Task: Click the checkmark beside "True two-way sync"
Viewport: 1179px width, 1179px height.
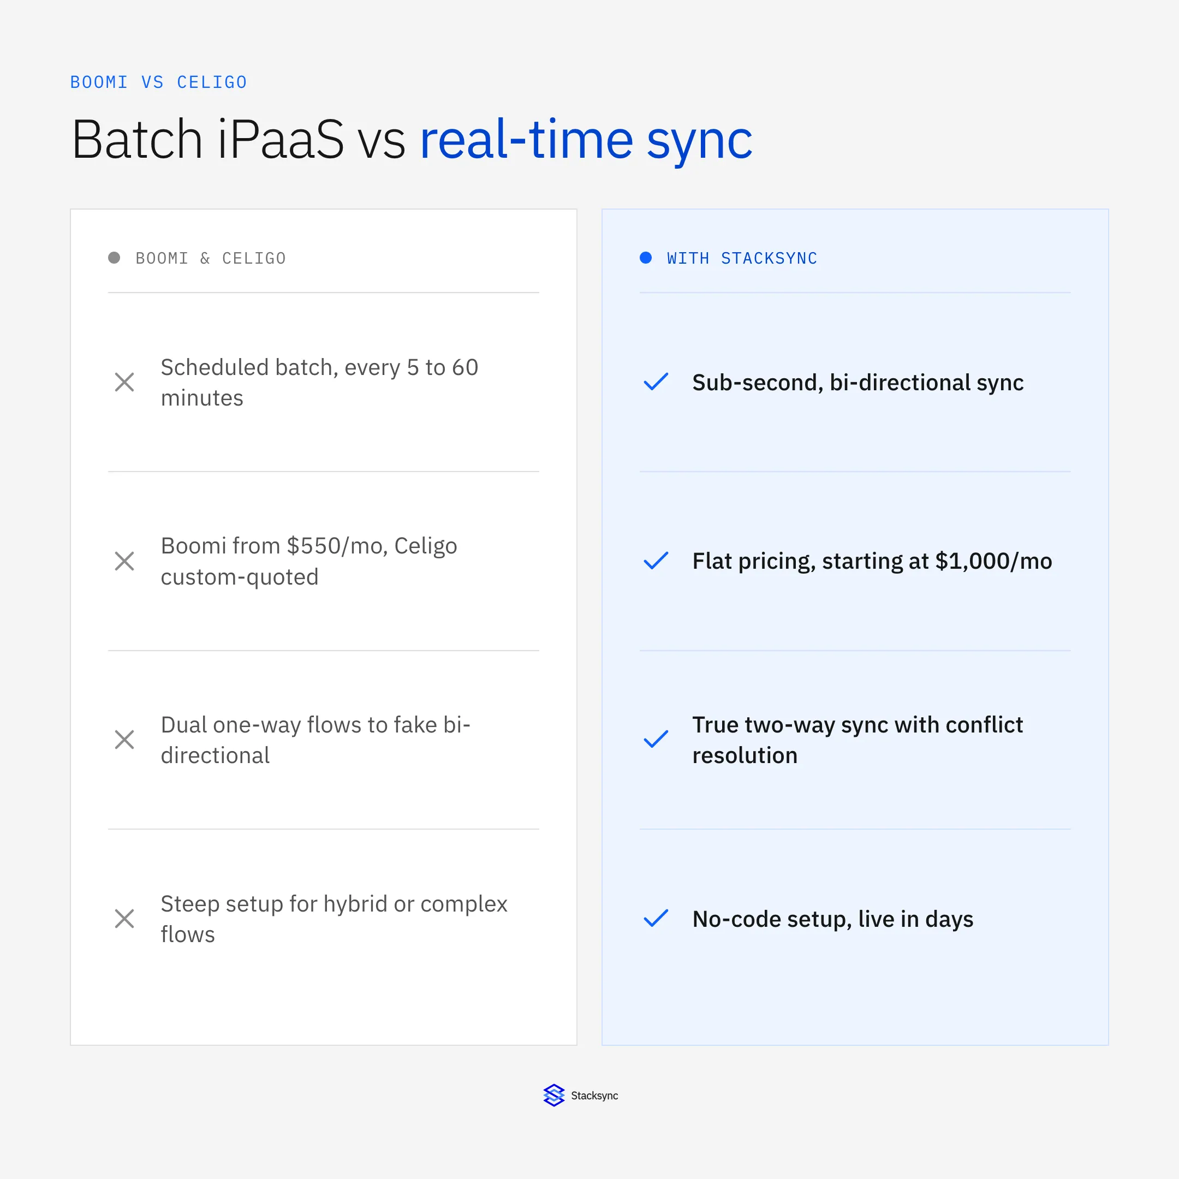Action: click(656, 739)
